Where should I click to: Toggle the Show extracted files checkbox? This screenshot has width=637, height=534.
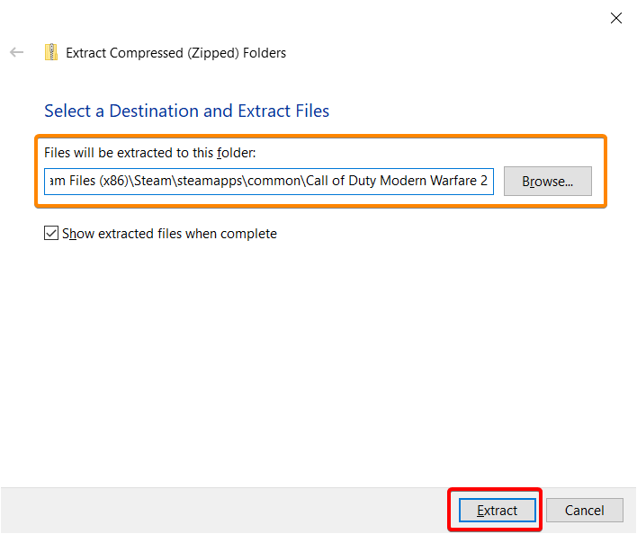[x=50, y=234]
